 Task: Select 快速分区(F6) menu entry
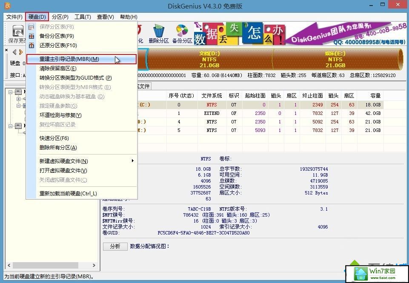[81, 138]
